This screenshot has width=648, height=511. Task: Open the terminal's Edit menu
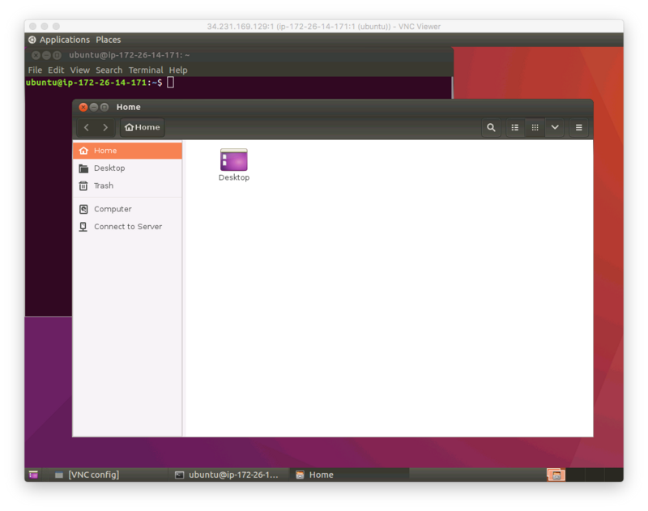(x=56, y=70)
